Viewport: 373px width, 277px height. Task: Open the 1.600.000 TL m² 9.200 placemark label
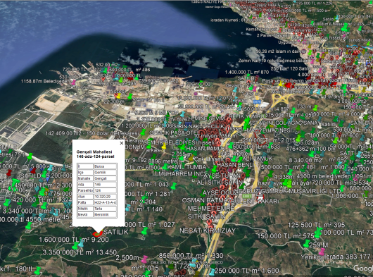tap(74, 240)
